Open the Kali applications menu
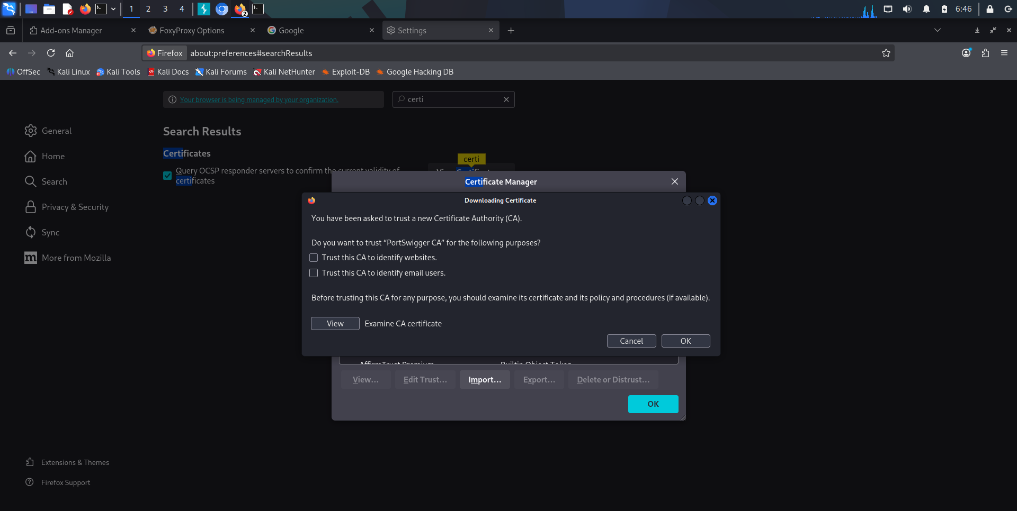 [x=9, y=9]
